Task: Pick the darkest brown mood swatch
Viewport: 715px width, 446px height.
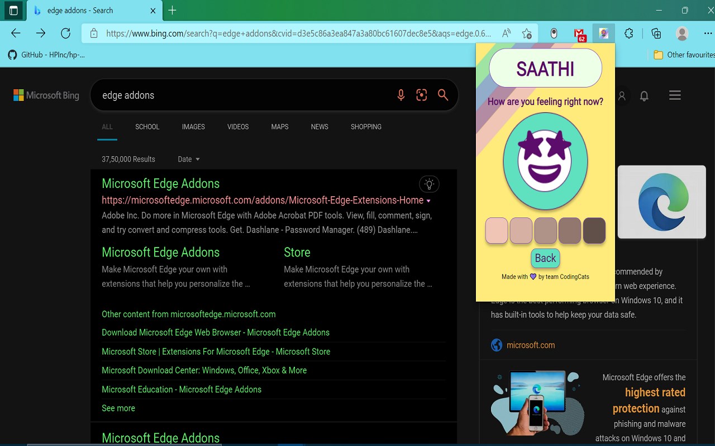Action: [x=594, y=231]
